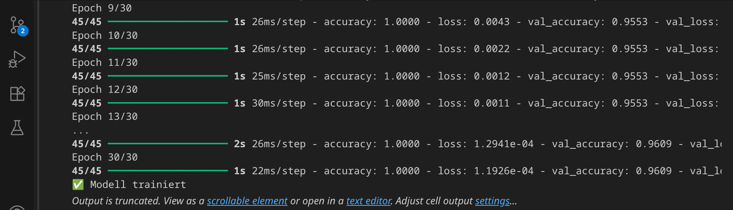Open the Extensions view

(17, 94)
